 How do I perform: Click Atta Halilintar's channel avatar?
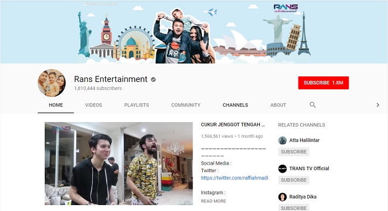(282, 140)
